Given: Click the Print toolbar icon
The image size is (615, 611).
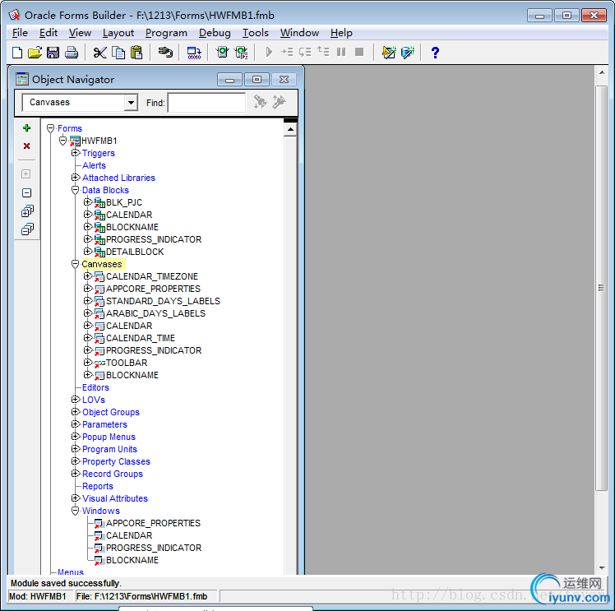Looking at the screenshot, I should tap(72, 53).
